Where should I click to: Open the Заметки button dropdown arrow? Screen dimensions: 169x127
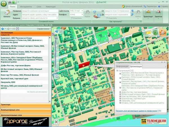[x=158, y=19]
